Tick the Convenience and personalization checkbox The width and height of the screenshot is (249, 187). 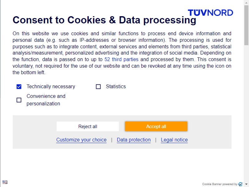[x=19, y=100]
